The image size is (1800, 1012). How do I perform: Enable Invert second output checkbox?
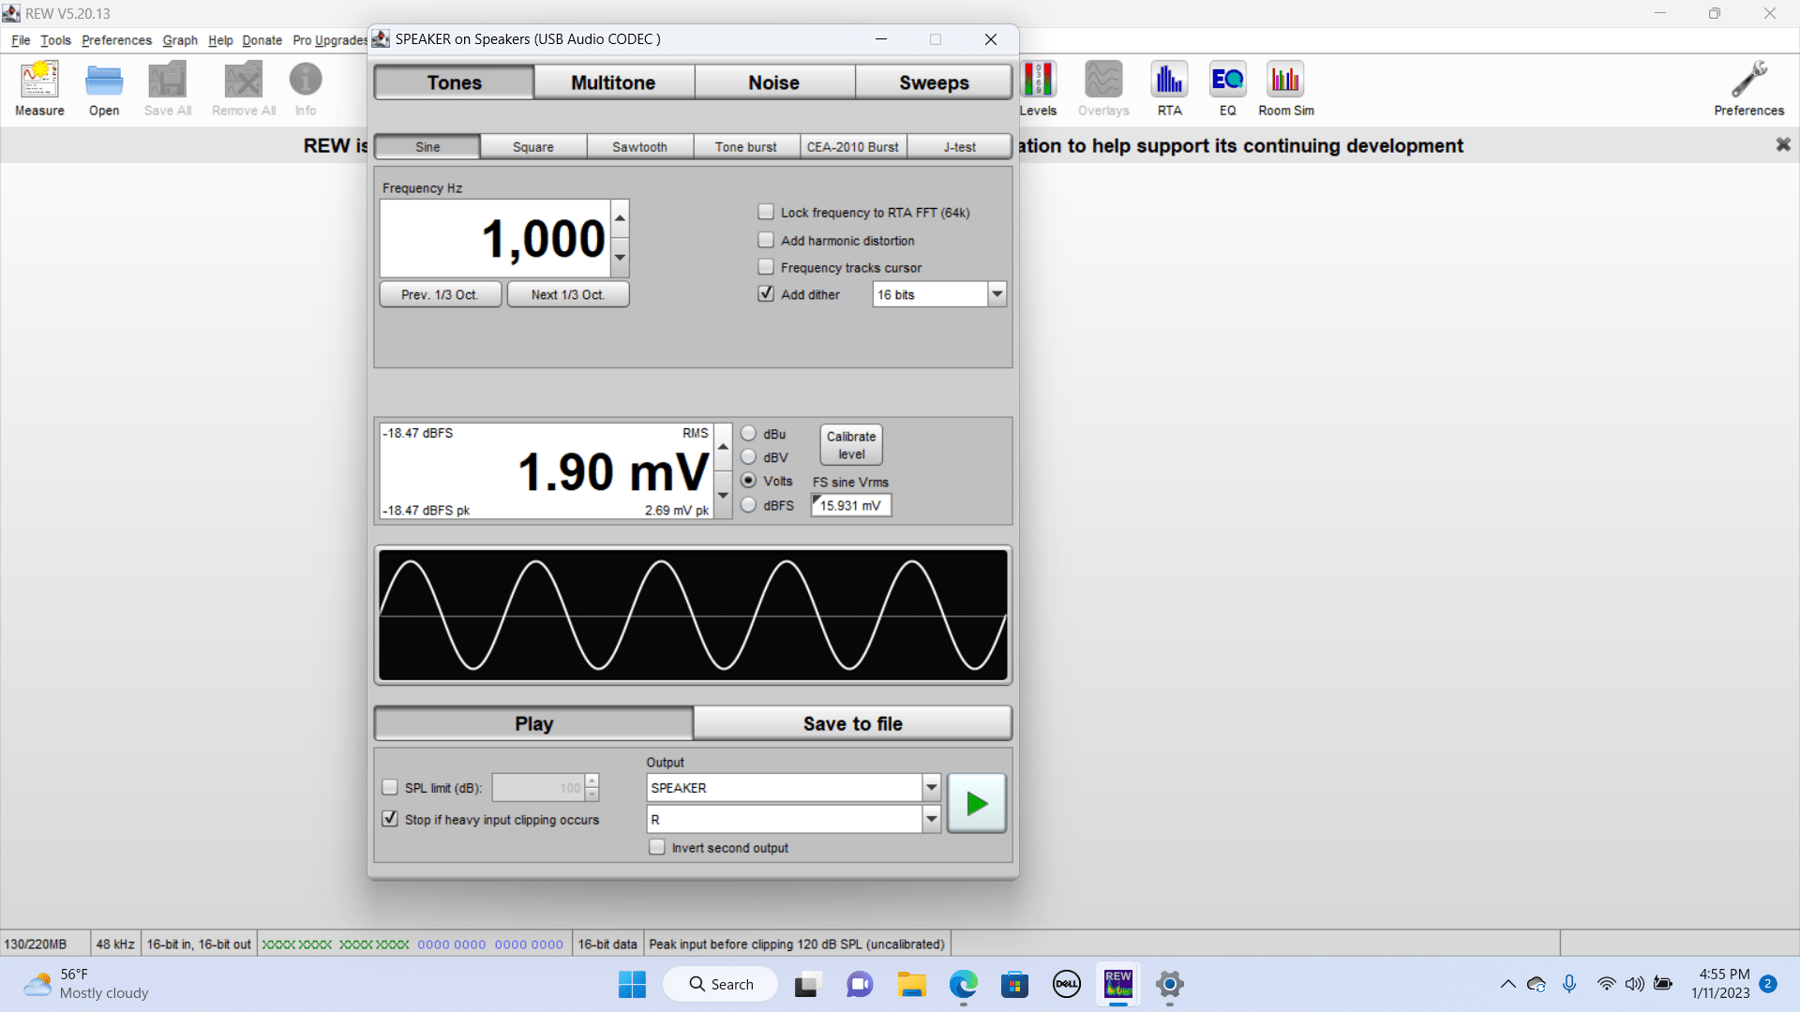tap(657, 847)
